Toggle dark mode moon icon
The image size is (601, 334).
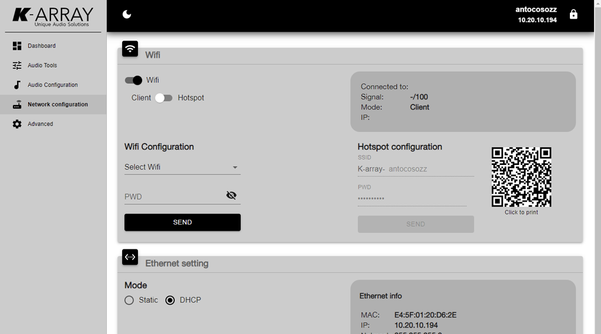point(127,15)
